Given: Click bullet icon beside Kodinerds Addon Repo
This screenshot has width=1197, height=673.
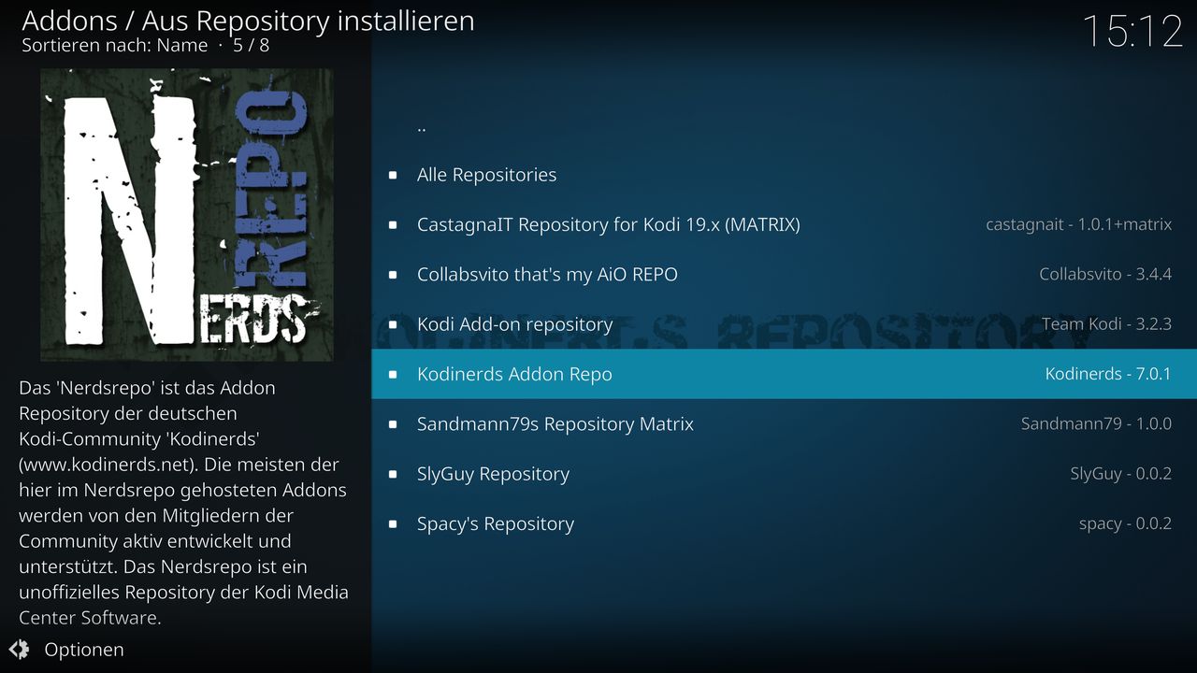Looking at the screenshot, I should coord(393,374).
